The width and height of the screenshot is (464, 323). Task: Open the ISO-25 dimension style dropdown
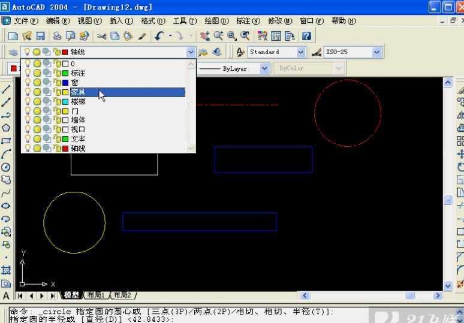point(376,52)
